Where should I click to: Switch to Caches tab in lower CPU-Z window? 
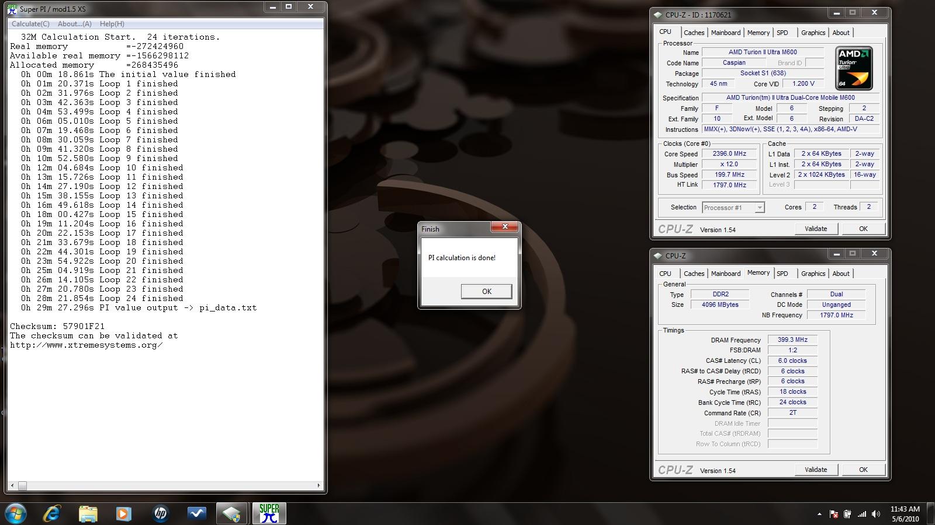coord(694,274)
